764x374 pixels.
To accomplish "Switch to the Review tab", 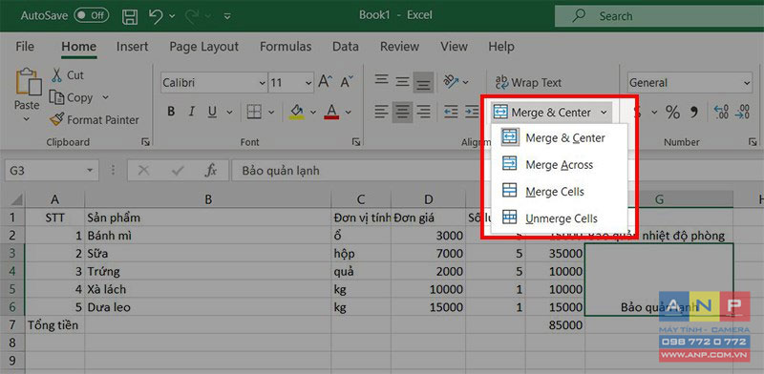I will click(399, 47).
